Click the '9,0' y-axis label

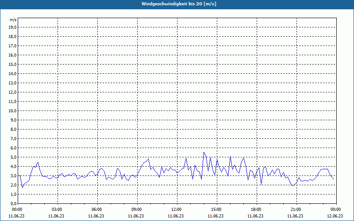tap(13, 120)
